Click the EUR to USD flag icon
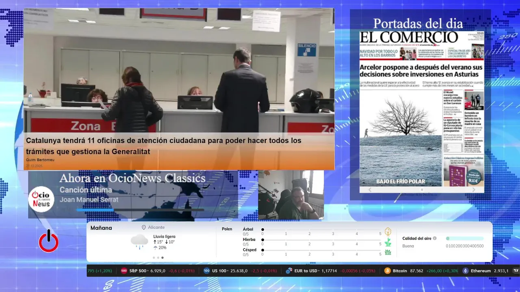 [289, 271]
